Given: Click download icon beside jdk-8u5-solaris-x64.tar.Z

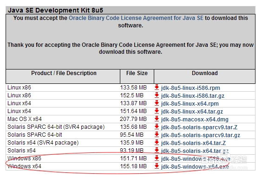Looking at the screenshot, I should 157,143.
